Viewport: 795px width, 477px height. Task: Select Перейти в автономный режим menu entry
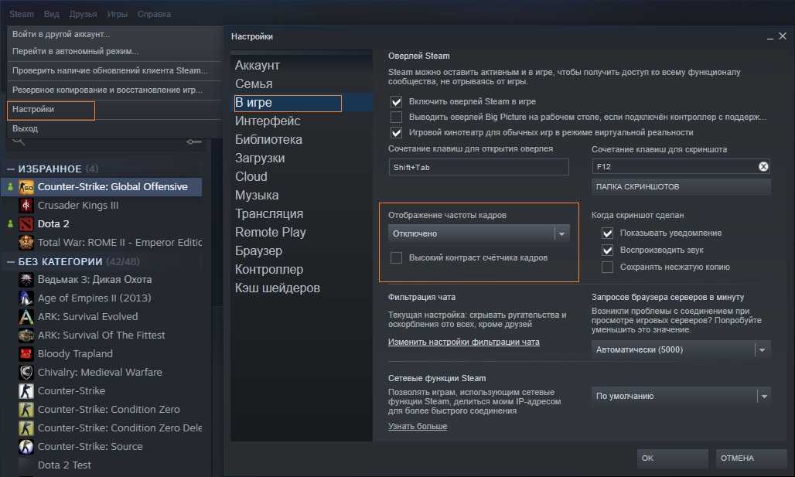click(x=75, y=51)
